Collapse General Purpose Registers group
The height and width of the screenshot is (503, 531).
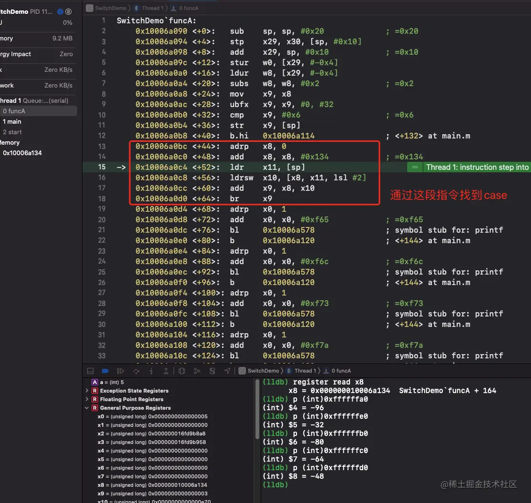[87, 408]
